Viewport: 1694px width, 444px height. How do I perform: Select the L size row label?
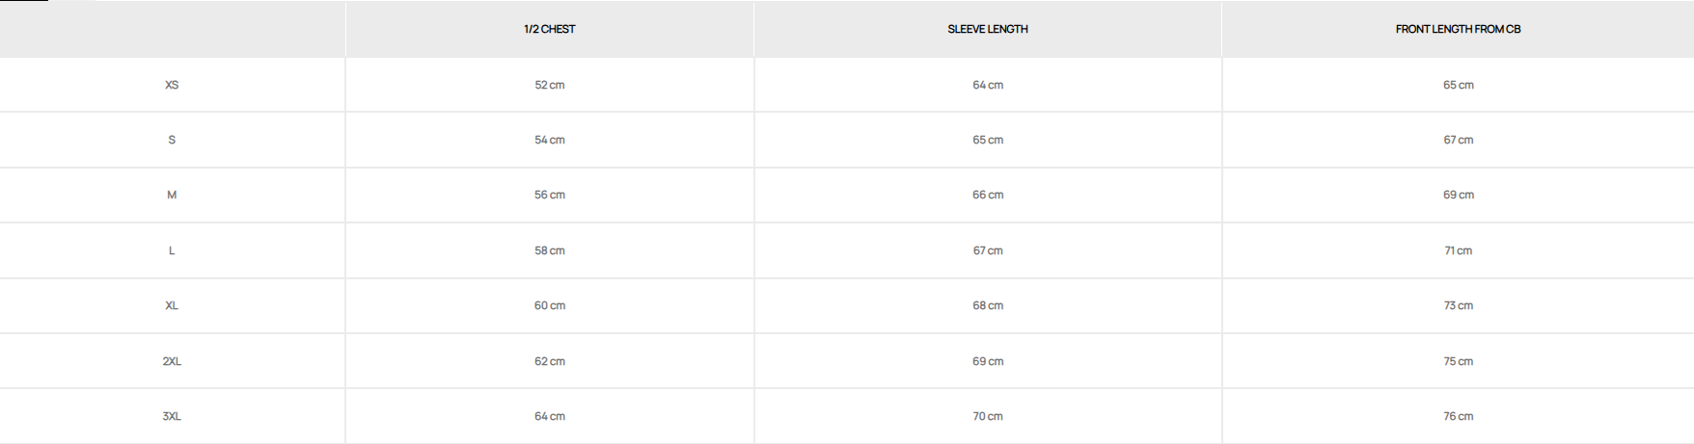coord(172,250)
